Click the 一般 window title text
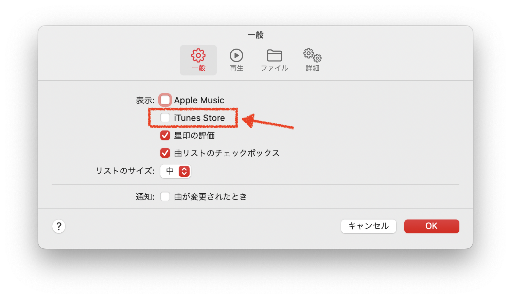 coord(255,35)
